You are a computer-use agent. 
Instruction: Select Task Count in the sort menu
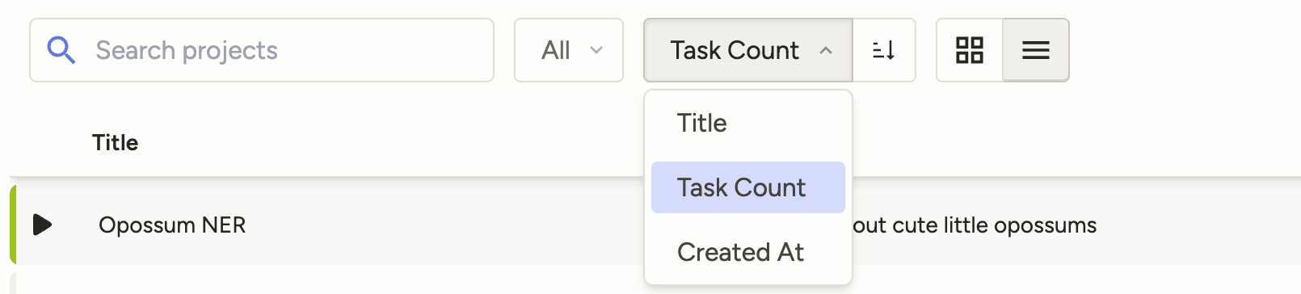(x=748, y=187)
